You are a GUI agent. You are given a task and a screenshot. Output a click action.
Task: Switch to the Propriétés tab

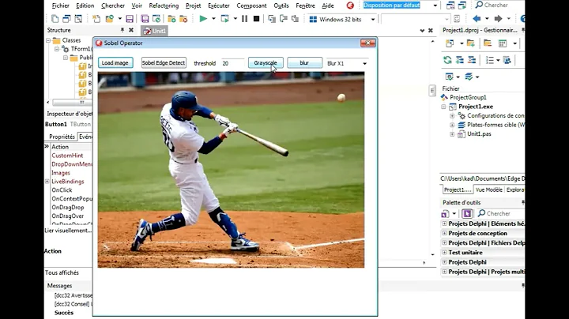click(62, 137)
